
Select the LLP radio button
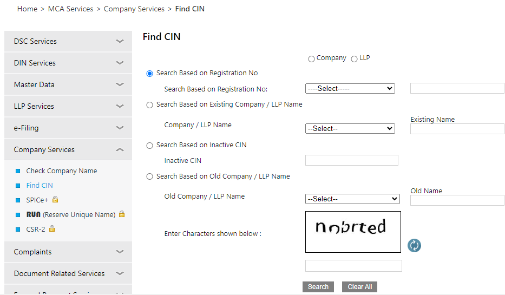click(x=355, y=59)
